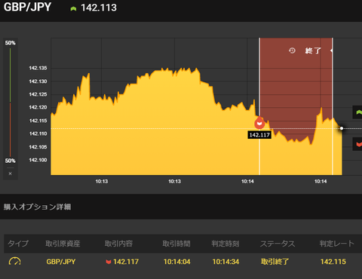Viewport: 362px width, 279px height.
Task: Click the 142.100 price axis label
Action: [38, 160]
